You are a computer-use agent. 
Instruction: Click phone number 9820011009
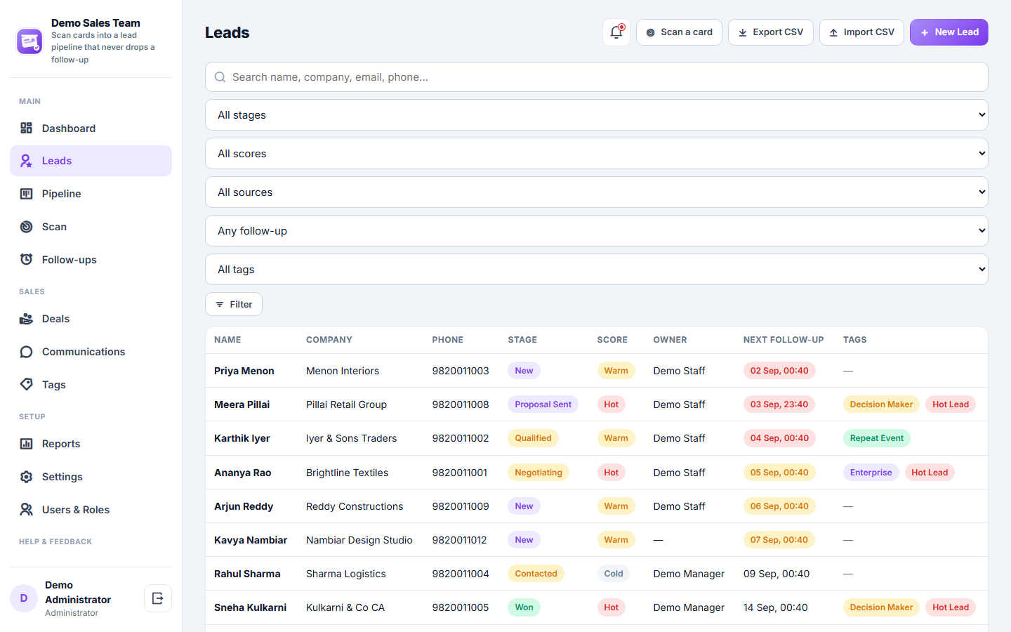461,506
